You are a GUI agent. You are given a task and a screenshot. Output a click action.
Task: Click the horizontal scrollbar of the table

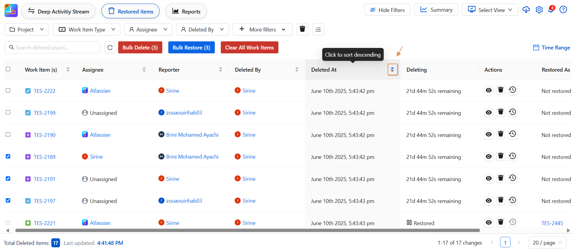tap(247, 231)
